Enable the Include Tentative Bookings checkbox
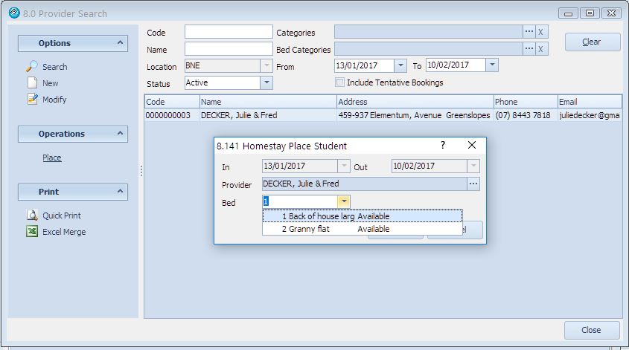This screenshot has width=629, height=350. click(x=340, y=82)
